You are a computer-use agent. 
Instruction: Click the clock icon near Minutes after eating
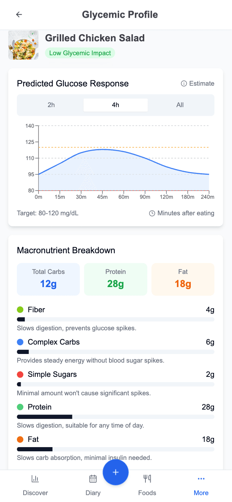(151, 213)
